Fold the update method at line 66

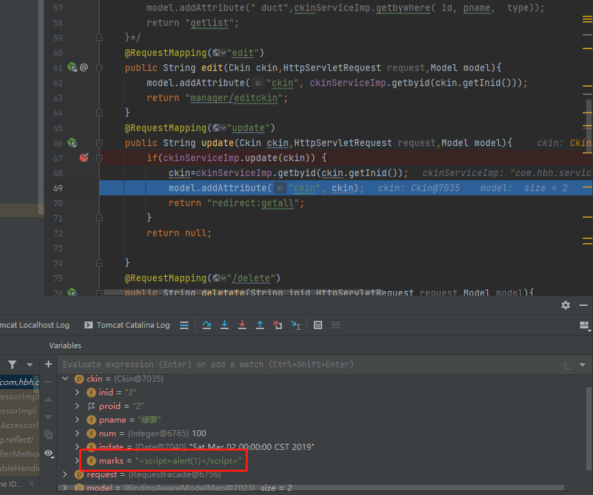(x=99, y=143)
